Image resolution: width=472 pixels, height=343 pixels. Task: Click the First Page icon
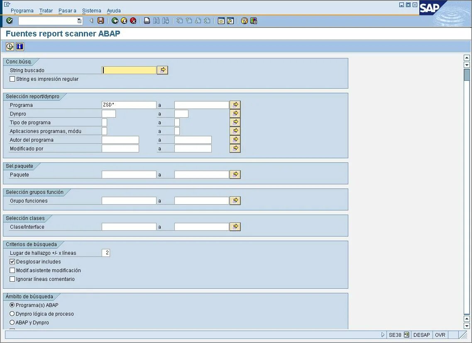click(x=179, y=21)
